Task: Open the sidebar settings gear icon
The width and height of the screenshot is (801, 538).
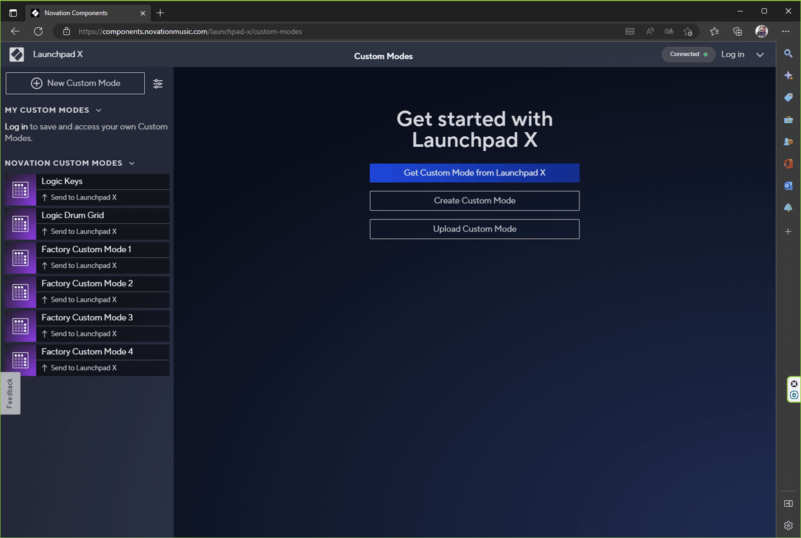Action: [x=788, y=525]
